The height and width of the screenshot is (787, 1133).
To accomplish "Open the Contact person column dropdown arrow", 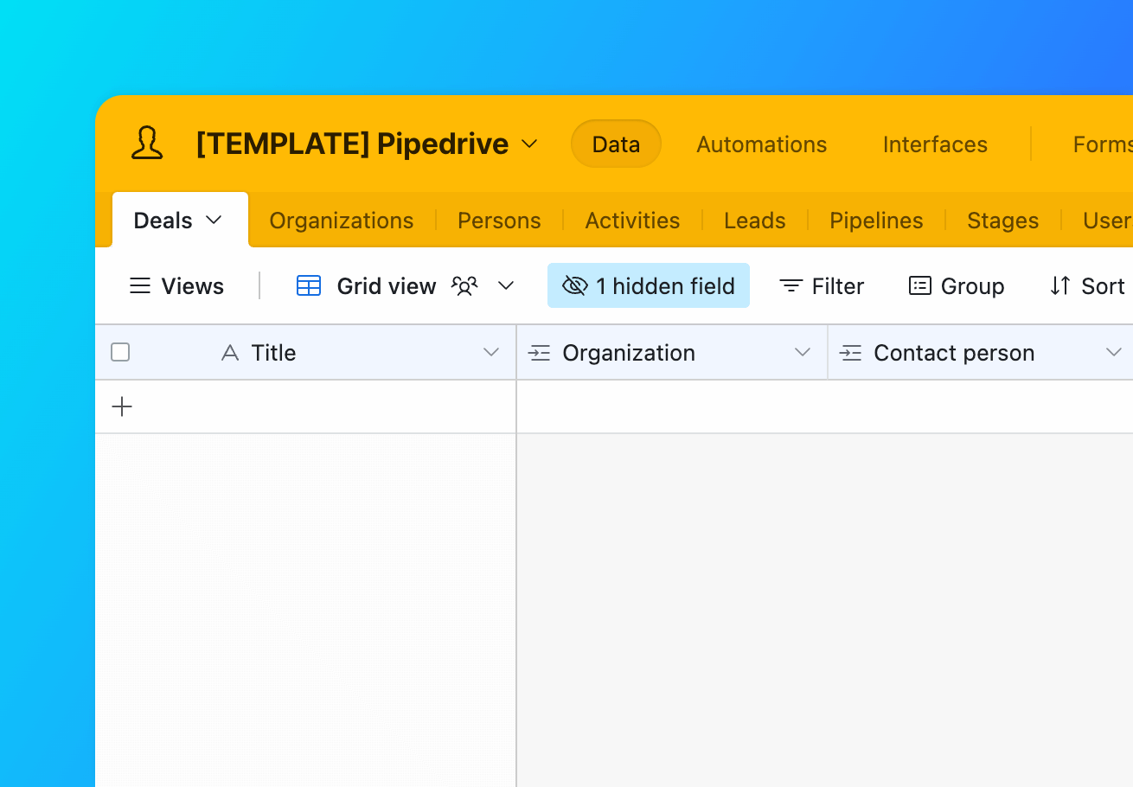I will (x=1114, y=352).
